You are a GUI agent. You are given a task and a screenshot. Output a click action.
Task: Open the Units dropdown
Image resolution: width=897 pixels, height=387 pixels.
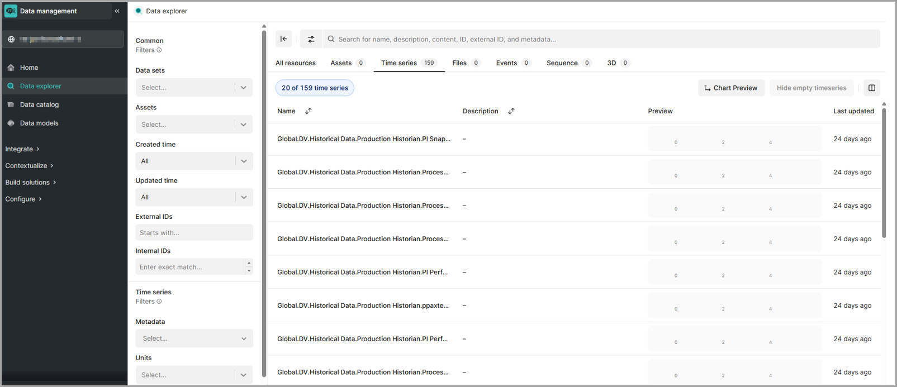pos(194,375)
